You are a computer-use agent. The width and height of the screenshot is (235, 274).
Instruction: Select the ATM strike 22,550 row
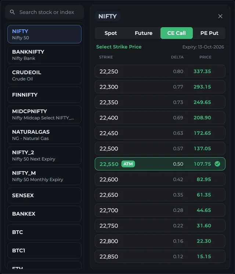click(x=160, y=164)
